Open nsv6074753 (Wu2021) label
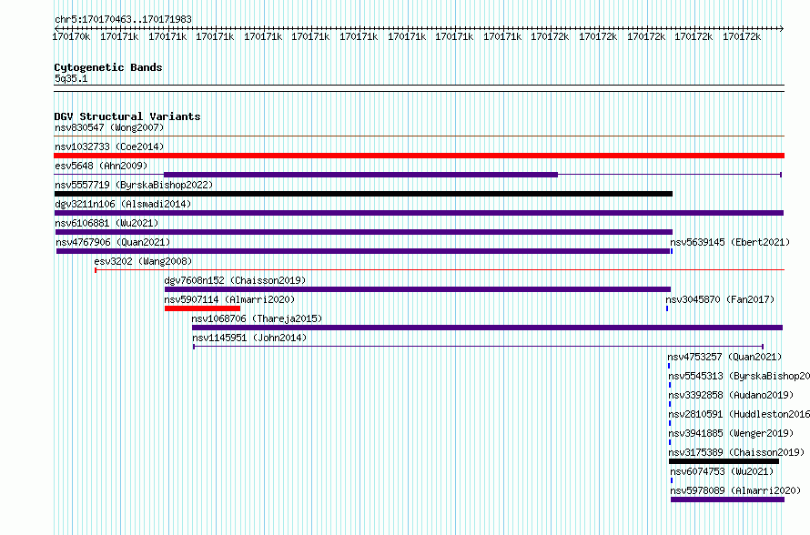810x535 pixels. (x=722, y=471)
